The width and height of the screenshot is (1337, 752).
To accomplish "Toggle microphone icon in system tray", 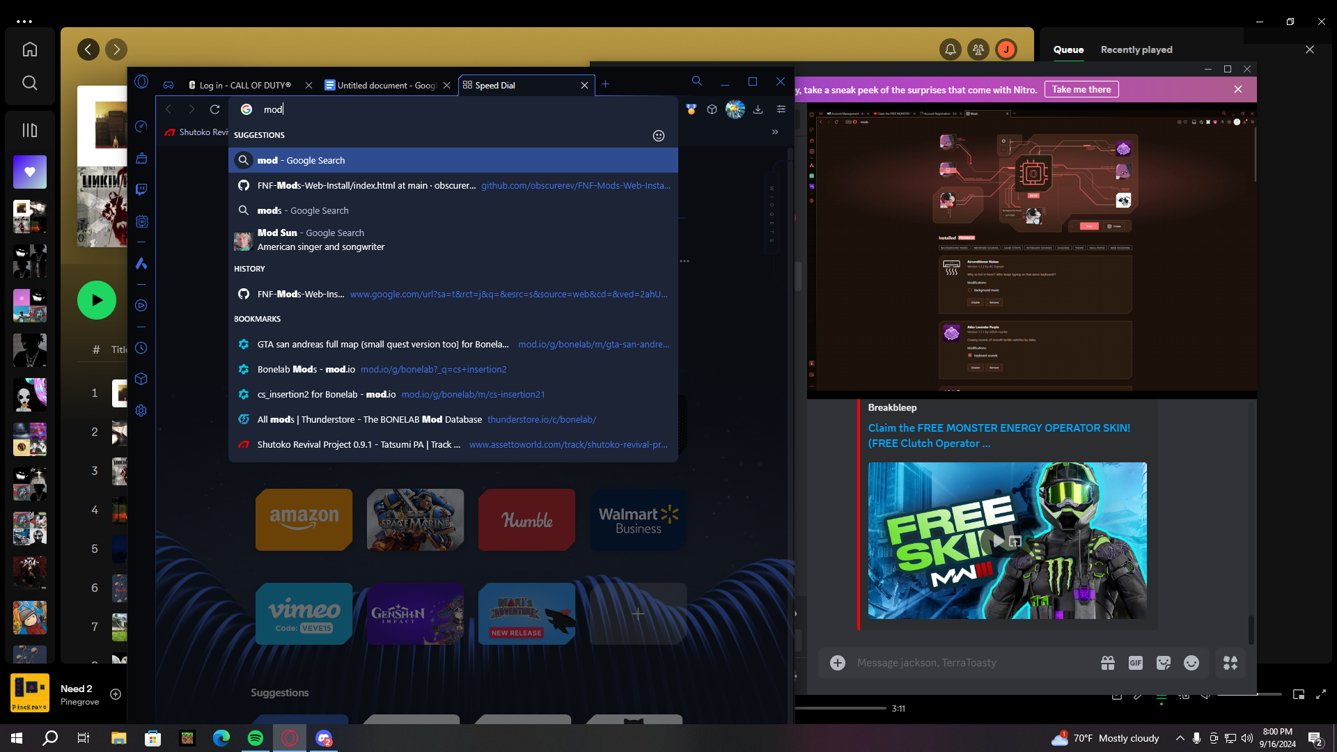I will pyautogui.click(x=1196, y=738).
